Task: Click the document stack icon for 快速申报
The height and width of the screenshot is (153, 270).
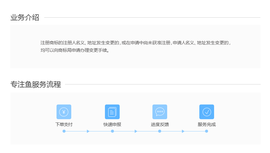Action: (x=112, y=112)
